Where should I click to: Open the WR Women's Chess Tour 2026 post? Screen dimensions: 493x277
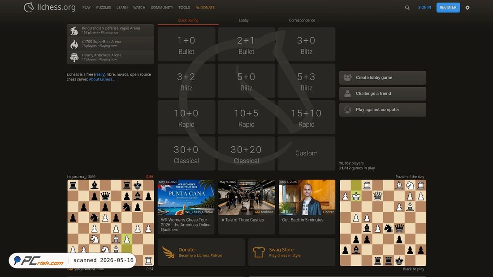pyautogui.click(x=186, y=207)
